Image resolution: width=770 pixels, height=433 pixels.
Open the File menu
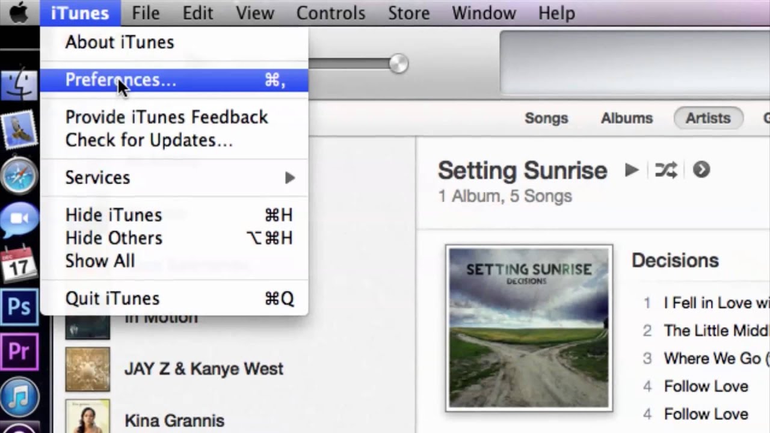pyautogui.click(x=146, y=13)
